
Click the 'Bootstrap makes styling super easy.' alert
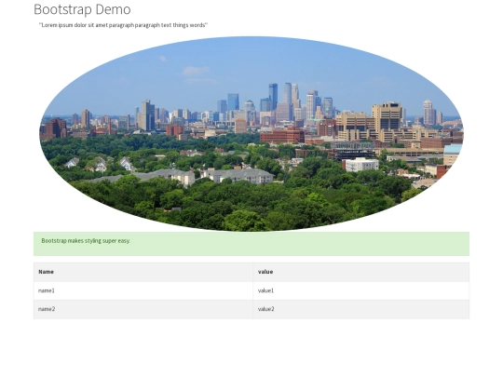(x=251, y=244)
